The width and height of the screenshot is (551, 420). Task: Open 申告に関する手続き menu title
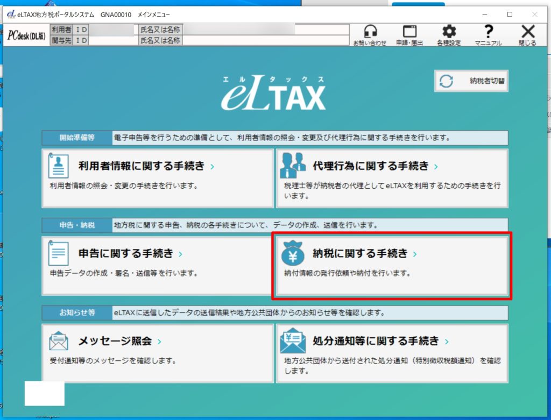click(x=125, y=253)
